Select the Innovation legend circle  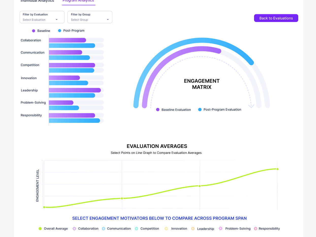(x=166, y=229)
